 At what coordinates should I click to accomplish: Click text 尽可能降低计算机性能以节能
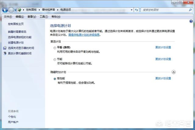tap(75, 63)
